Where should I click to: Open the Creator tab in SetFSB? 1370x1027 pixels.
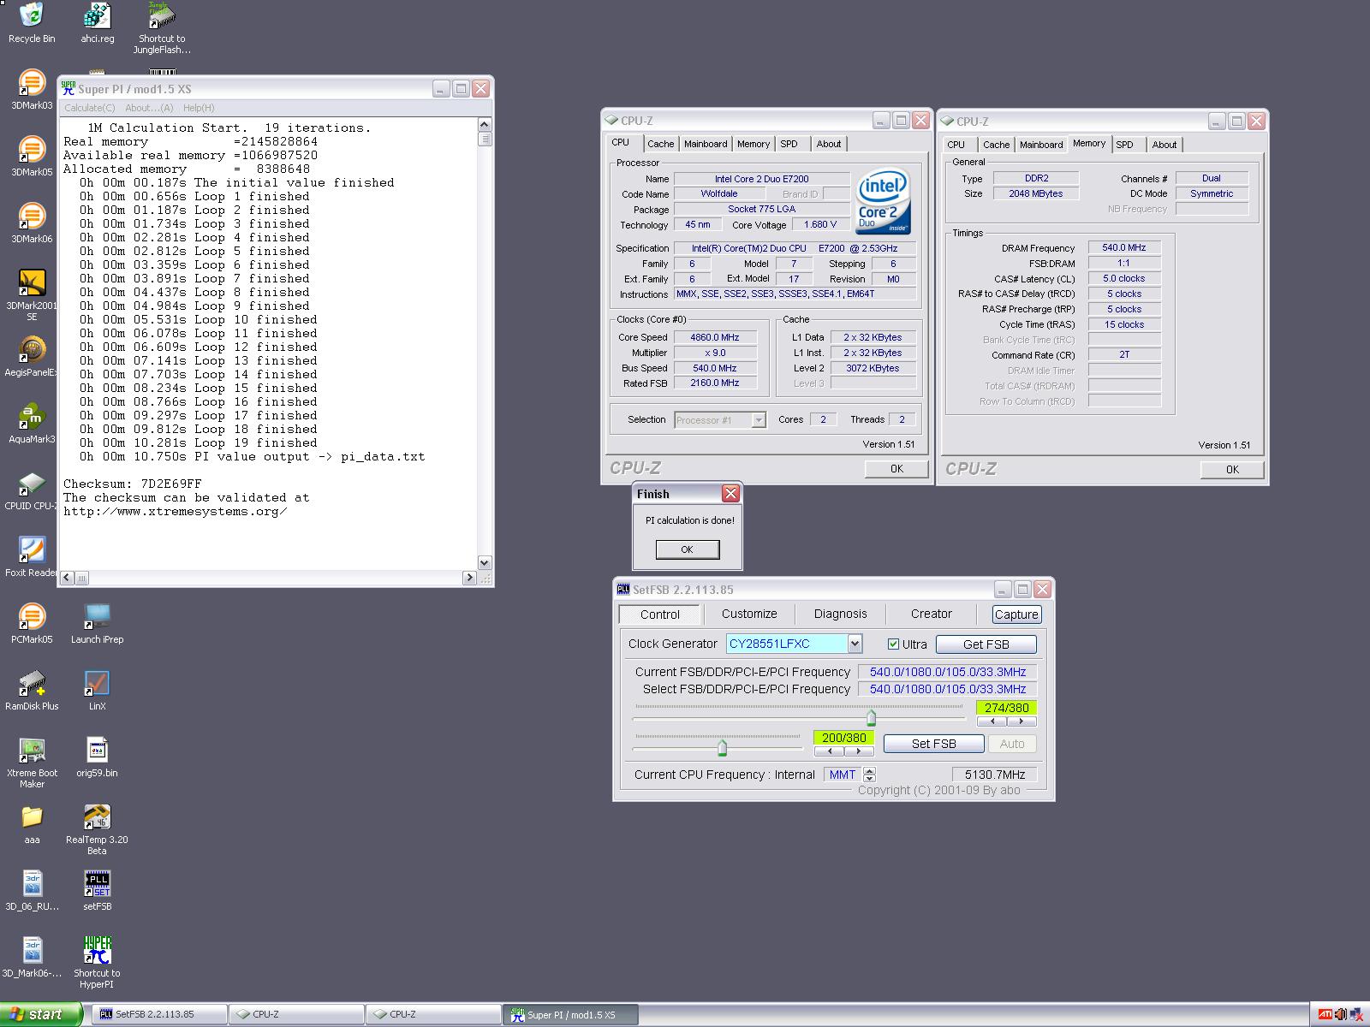coord(932,614)
